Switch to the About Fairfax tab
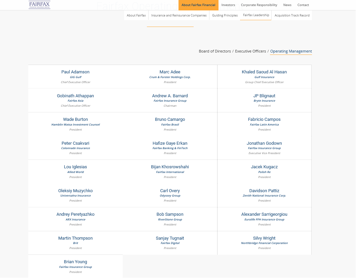The height and width of the screenshot is (278, 356). pos(136,15)
